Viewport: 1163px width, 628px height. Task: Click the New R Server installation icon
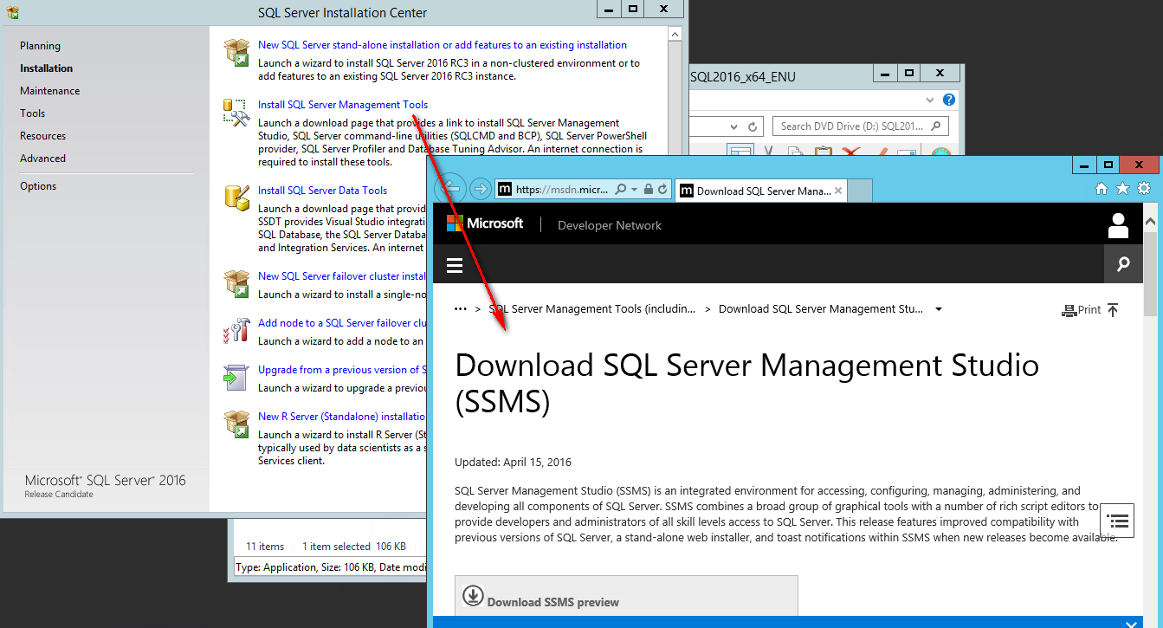click(x=236, y=423)
